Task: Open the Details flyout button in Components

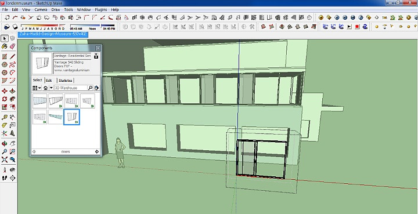Action: [96, 88]
